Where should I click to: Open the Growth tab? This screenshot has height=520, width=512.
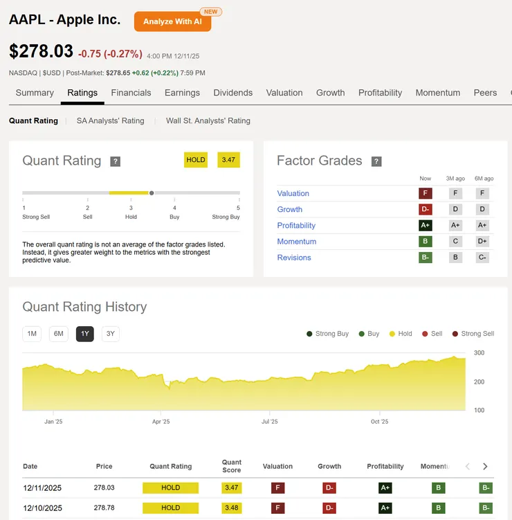[331, 93]
